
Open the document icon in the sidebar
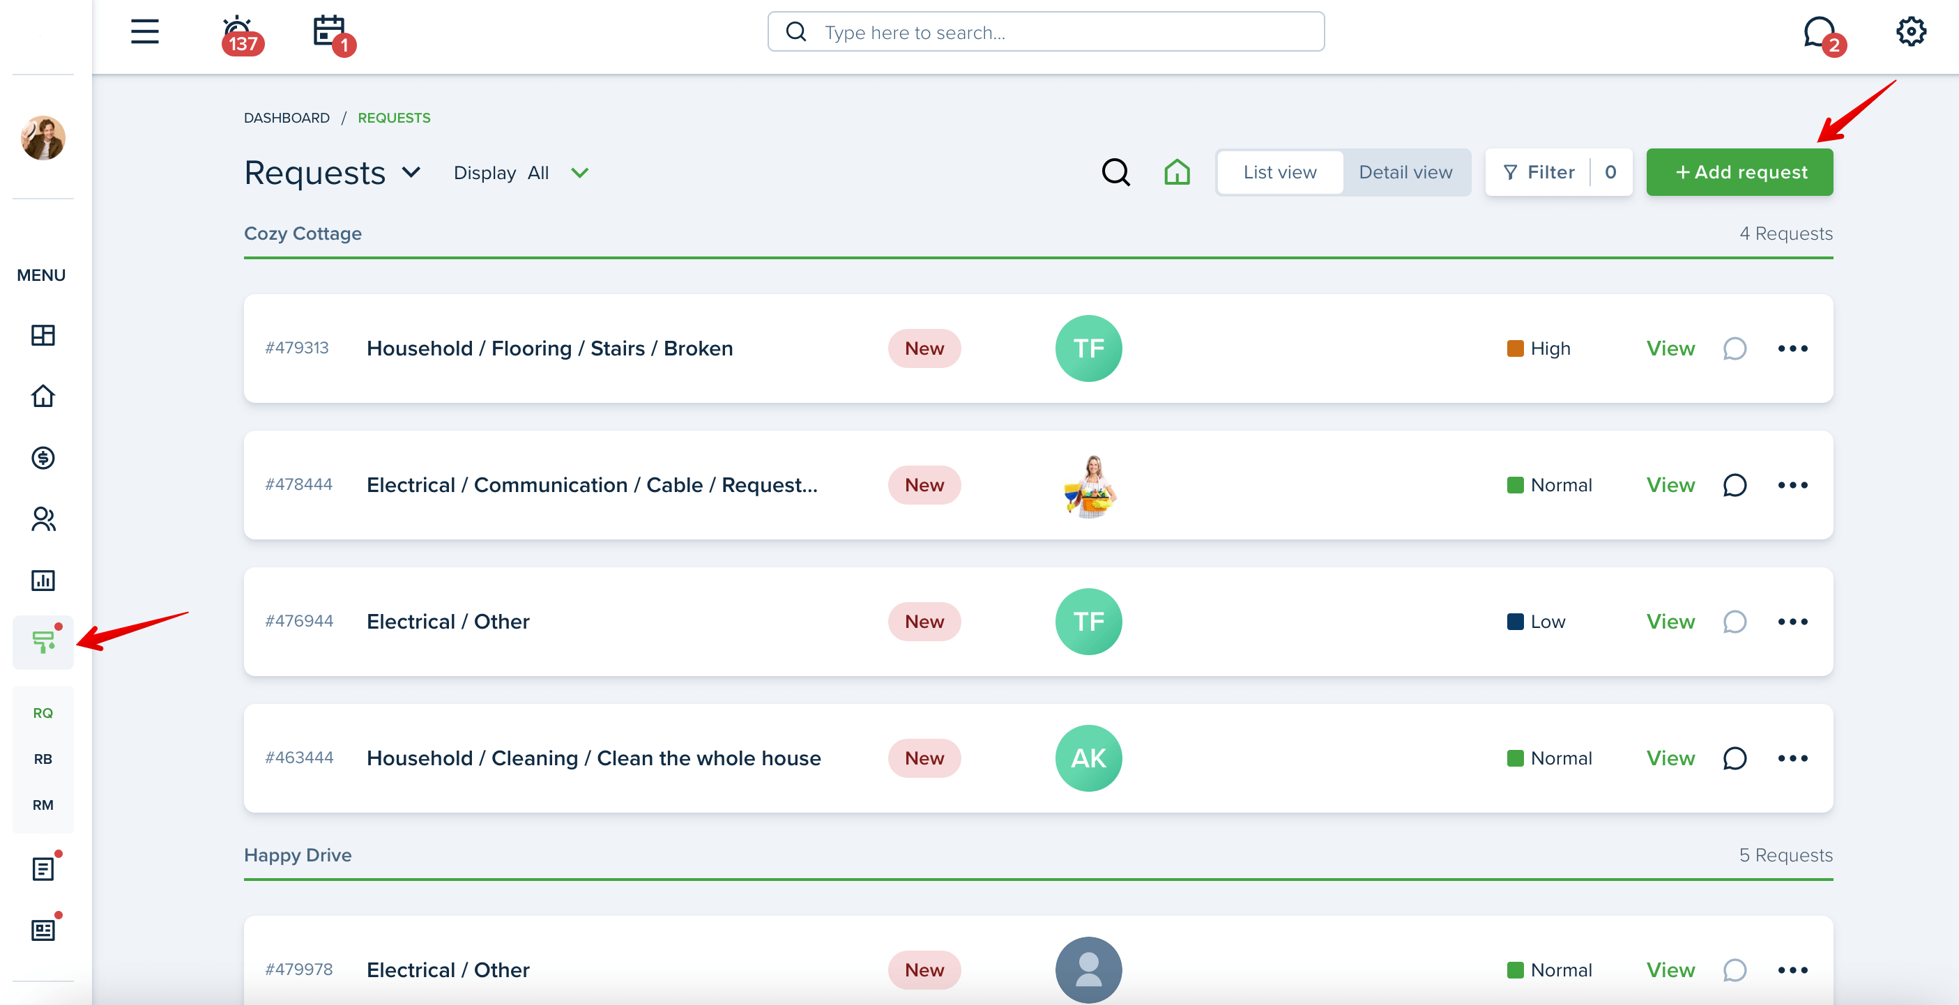click(x=43, y=868)
